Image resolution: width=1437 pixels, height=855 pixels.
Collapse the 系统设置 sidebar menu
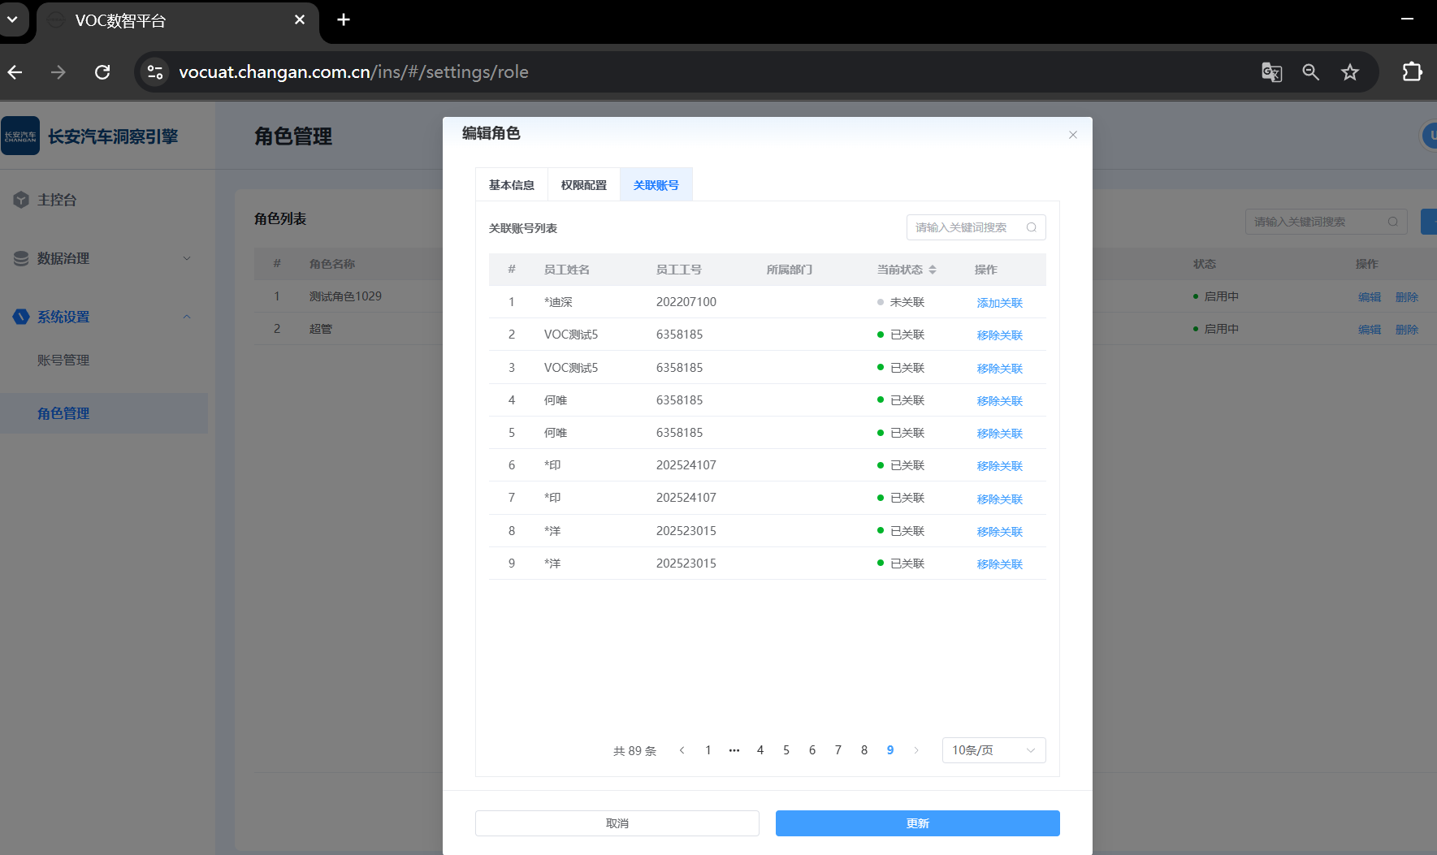click(187, 317)
